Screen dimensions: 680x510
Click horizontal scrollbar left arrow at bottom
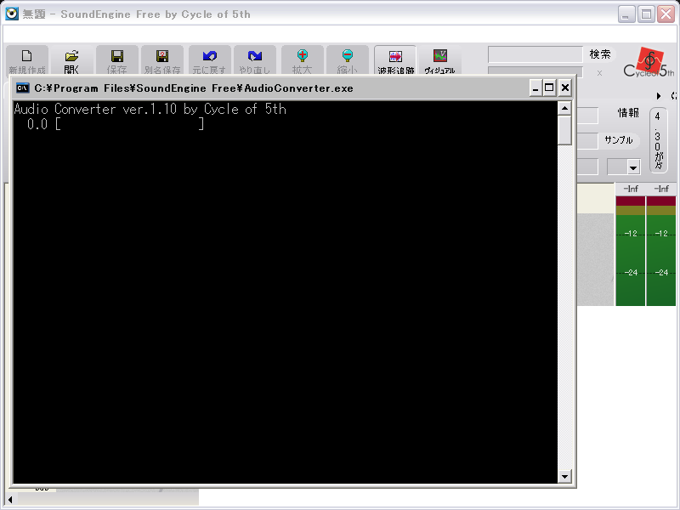[x=11, y=500]
